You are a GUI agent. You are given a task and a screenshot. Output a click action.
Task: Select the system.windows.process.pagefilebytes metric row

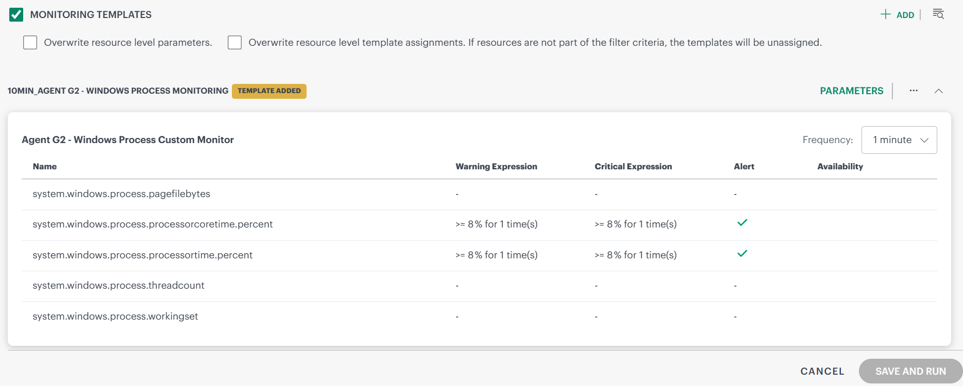[121, 194]
